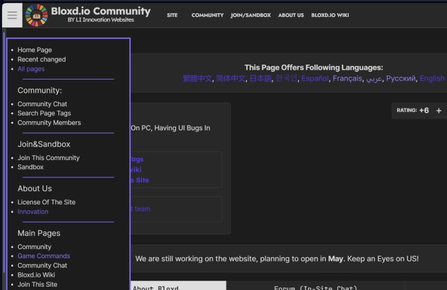This screenshot has width=447, height=290.
Task: Open Search Page Tags link
Action: tap(44, 113)
